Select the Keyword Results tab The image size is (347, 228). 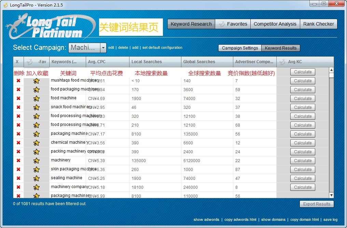(281, 48)
